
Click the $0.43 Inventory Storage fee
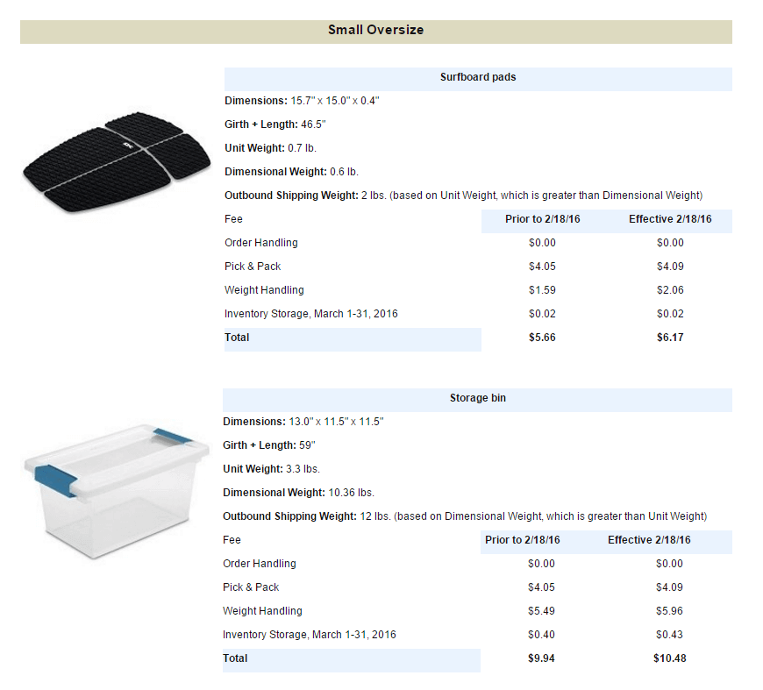point(669,635)
